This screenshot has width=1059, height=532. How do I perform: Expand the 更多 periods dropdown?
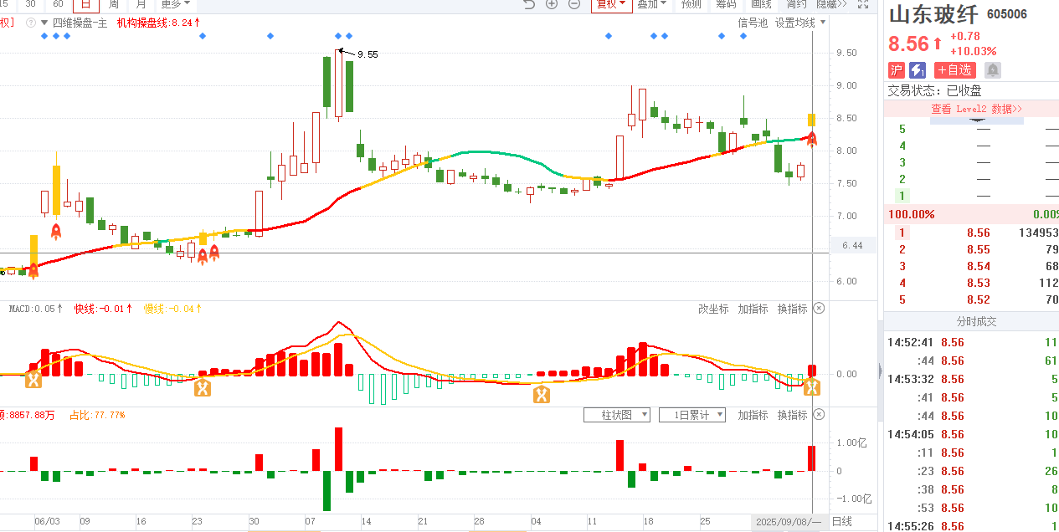click(x=175, y=4)
